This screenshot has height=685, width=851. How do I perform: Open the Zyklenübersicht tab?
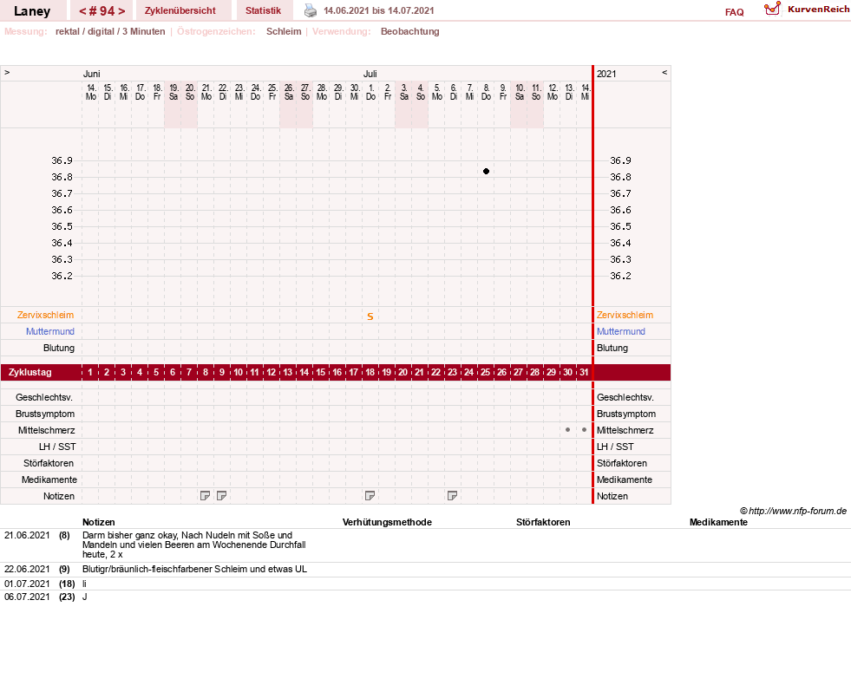click(180, 10)
